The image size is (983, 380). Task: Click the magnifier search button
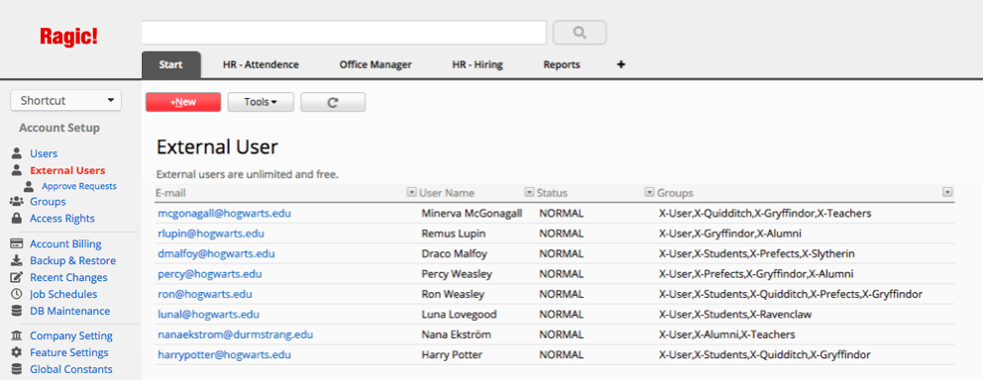(x=580, y=33)
